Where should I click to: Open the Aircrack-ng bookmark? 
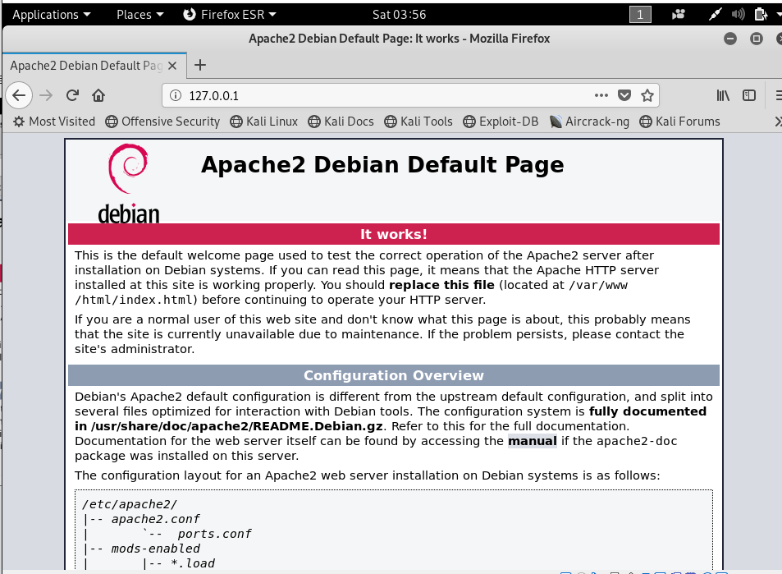tap(589, 122)
